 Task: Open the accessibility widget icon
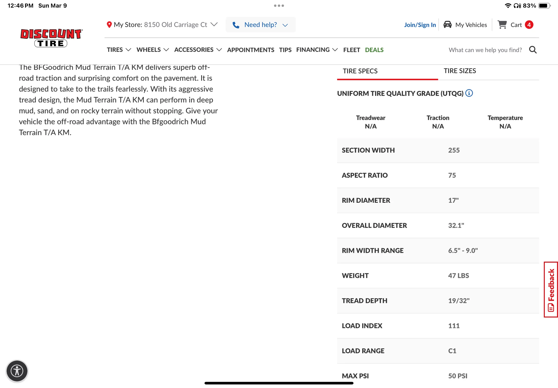[x=17, y=371]
